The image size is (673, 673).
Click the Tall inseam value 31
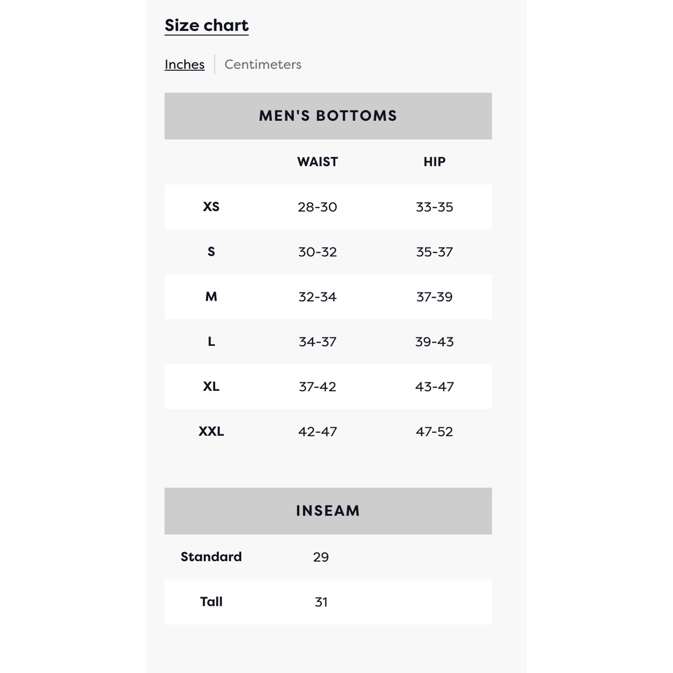click(321, 602)
